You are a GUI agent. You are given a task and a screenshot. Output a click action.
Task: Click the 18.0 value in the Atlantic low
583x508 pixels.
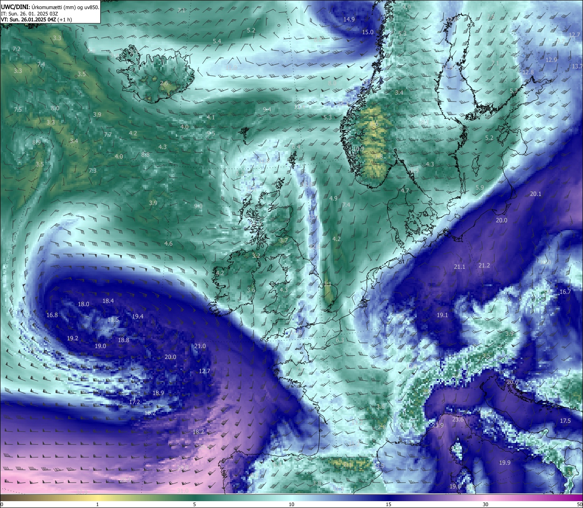pos(83,304)
